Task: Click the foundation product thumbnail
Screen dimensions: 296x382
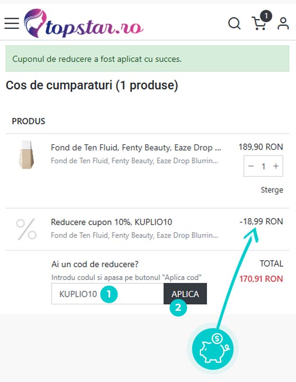Action: click(27, 155)
